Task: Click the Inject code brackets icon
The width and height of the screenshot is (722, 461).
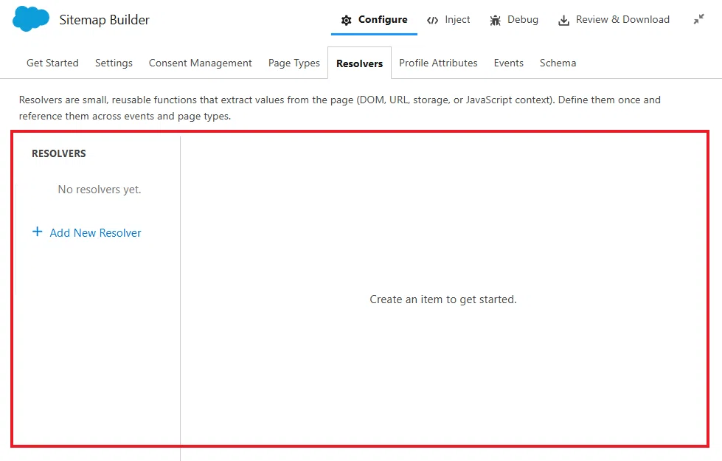Action: 432,20
